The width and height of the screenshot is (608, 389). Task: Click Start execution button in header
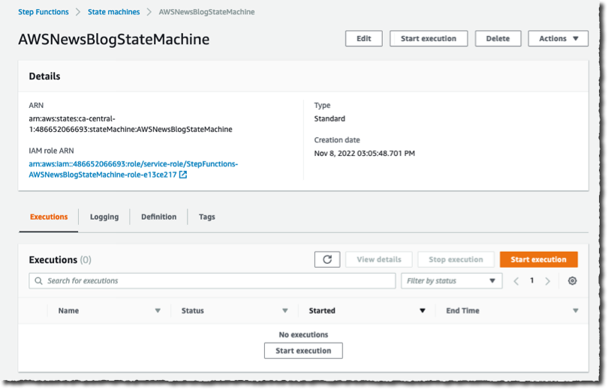pyautogui.click(x=429, y=39)
